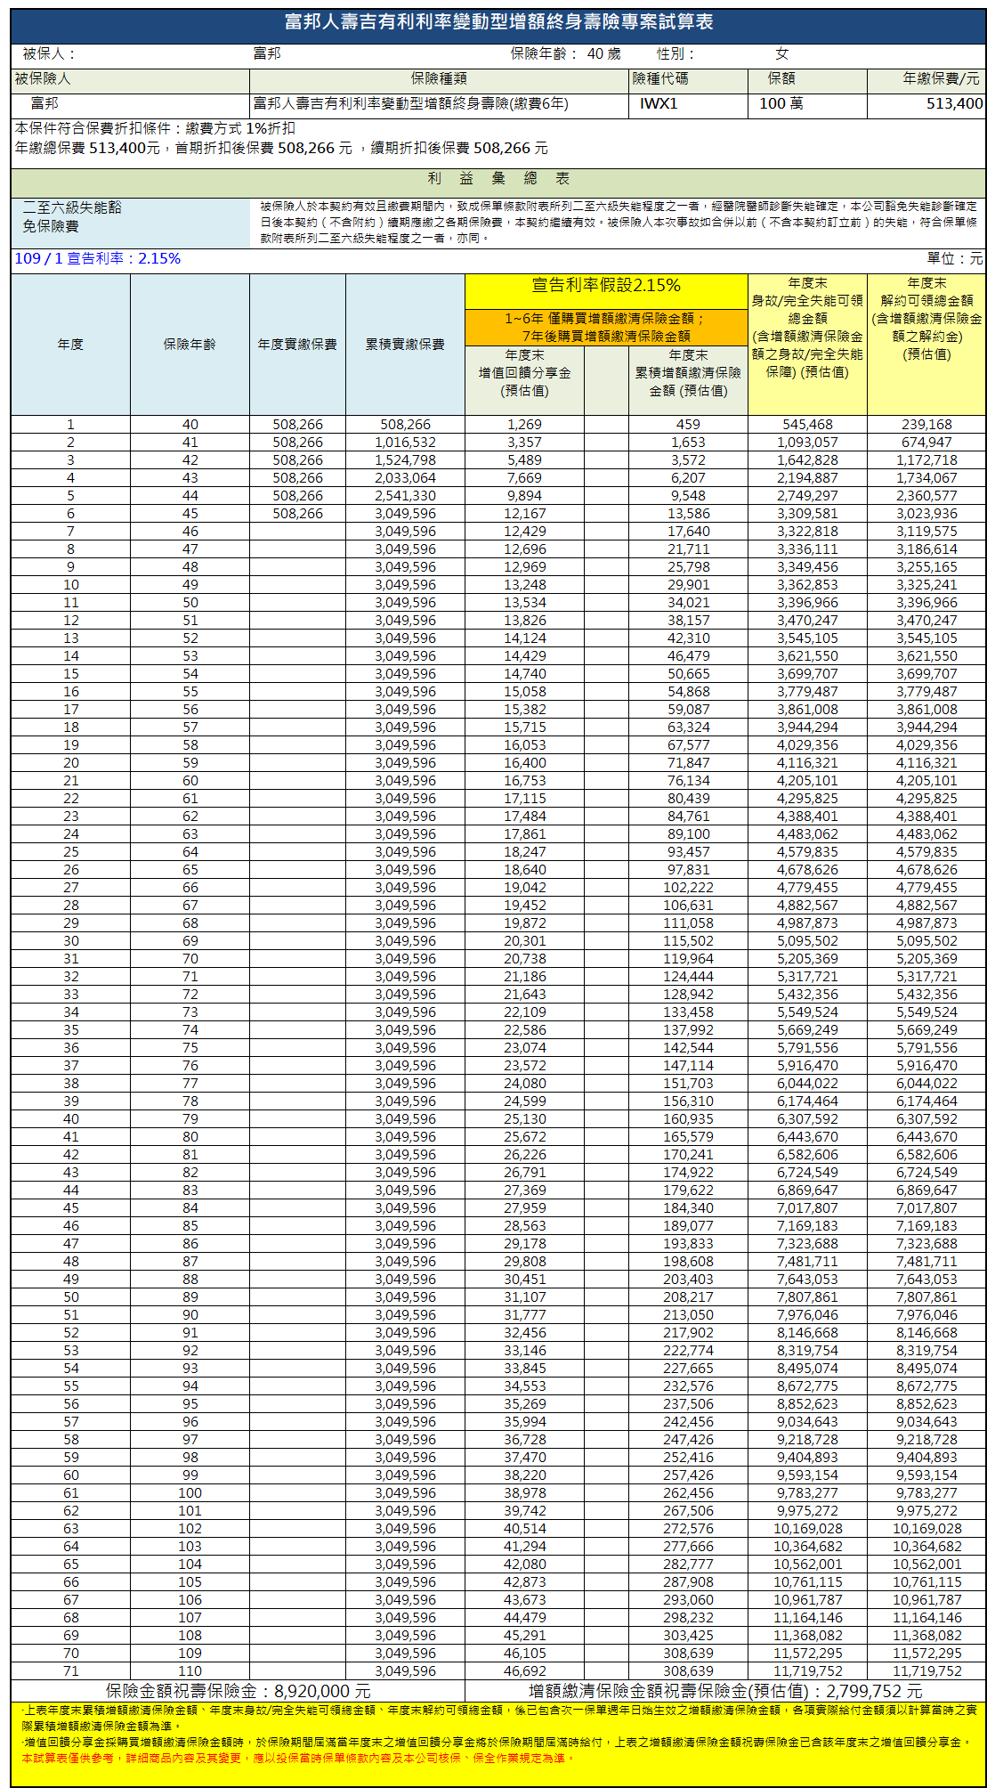
Task: Click the cumulative premium 1,524,798
Action: pyautogui.click(x=405, y=460)
